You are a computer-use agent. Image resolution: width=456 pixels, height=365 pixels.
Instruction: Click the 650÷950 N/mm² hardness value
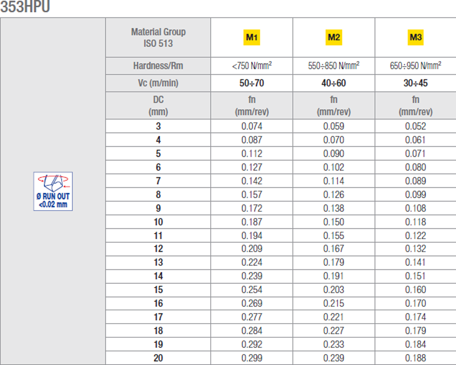tap(415, 66)
